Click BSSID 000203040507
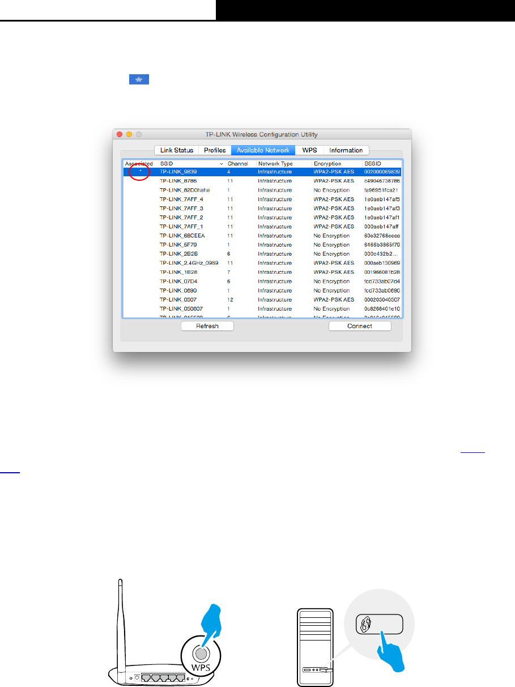Screen dimensions: 515x687 click(x=382, y=299)
